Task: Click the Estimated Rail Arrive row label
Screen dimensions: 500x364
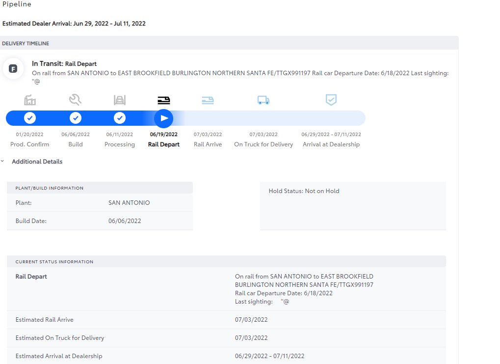Action: point(44,320)
